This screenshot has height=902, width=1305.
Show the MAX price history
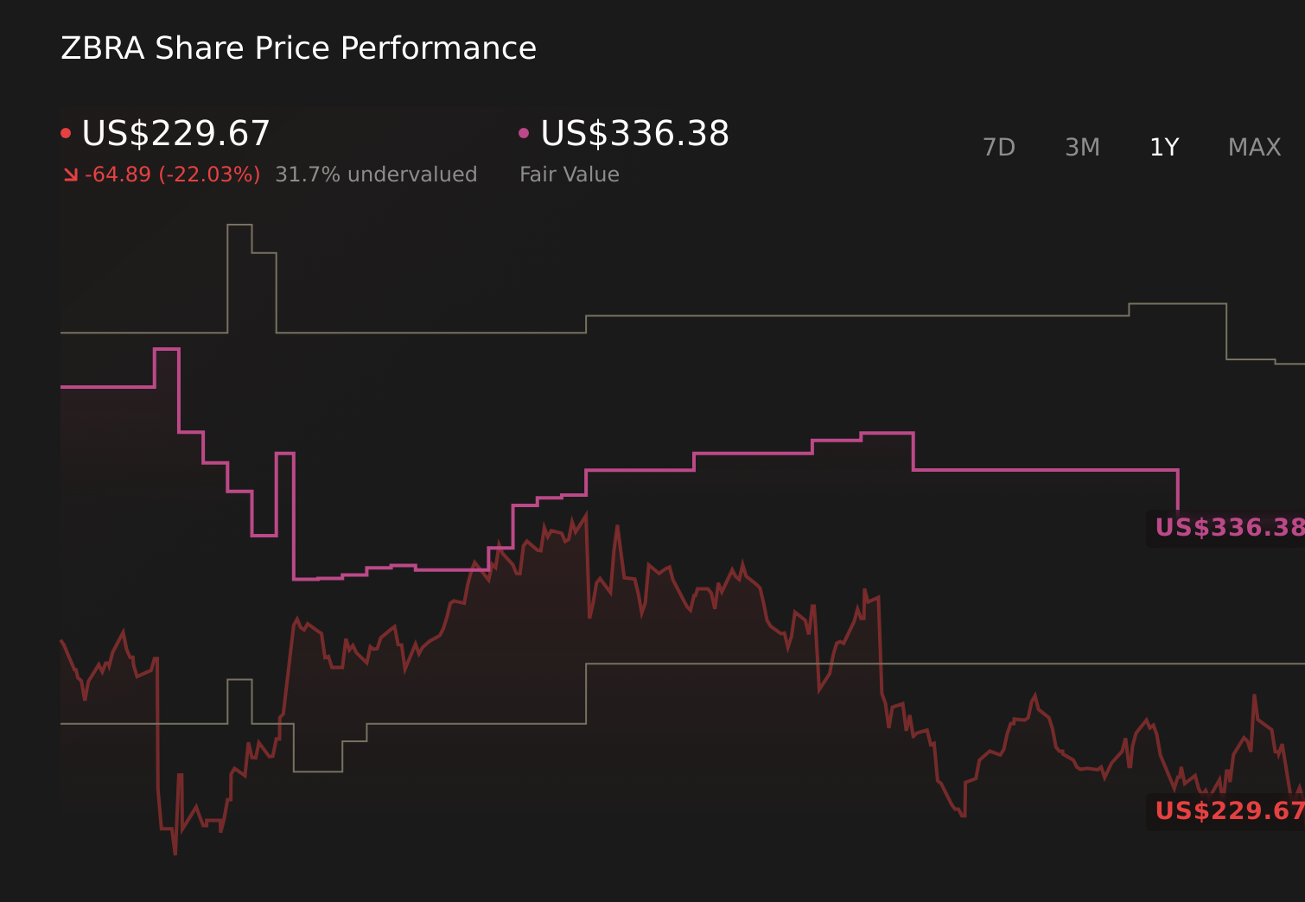tap(1254, 148)
